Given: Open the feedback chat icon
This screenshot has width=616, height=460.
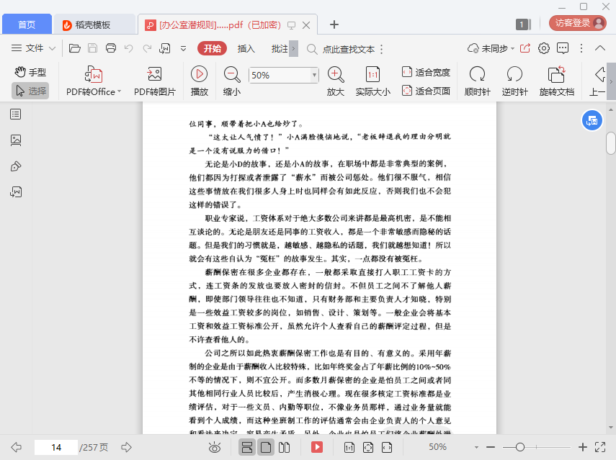Looking at the screenshot, I should [x=563, y=48].
